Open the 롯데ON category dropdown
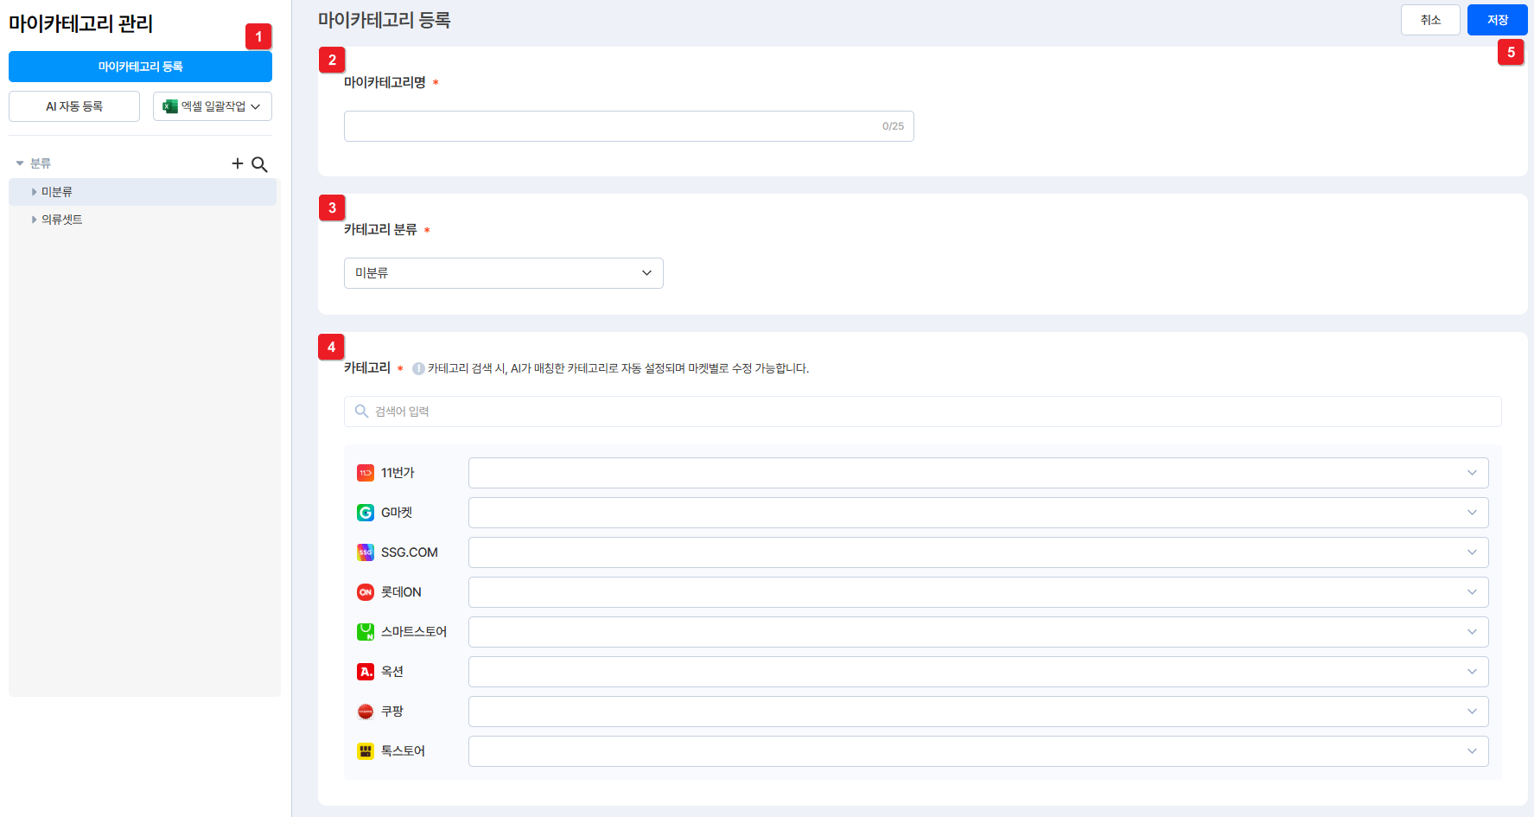Image resolution: width=1534 pixels, height=817 pixels. click(978, 592)
